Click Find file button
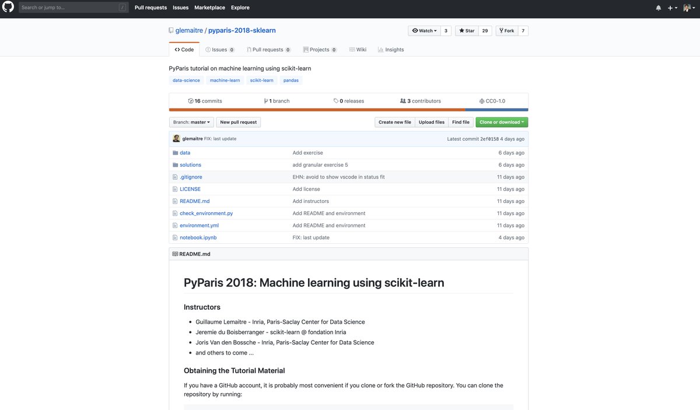The width and height of the screenshot is (700, 410). click(461, 122)
